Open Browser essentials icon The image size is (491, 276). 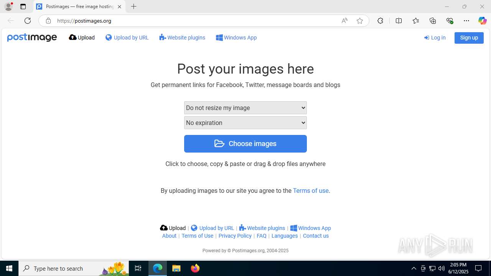coord(450,21)
